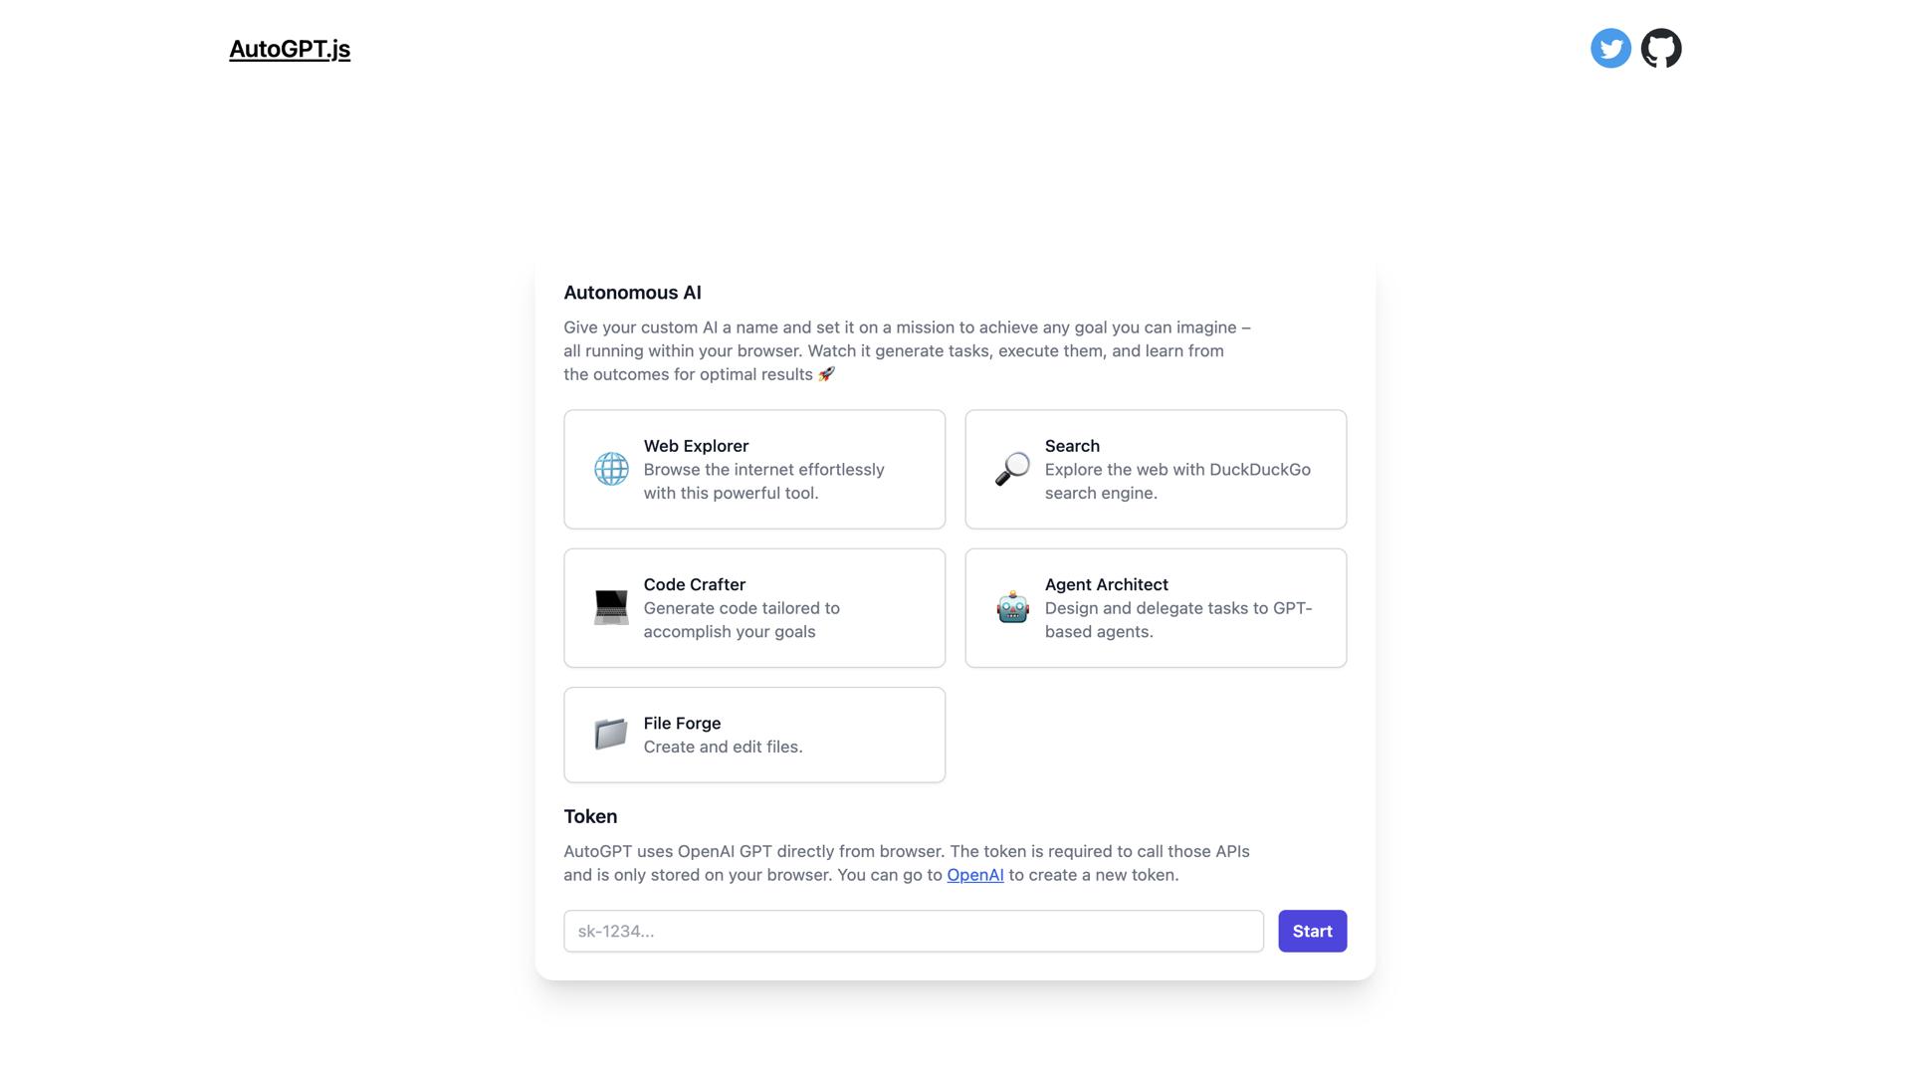Select the Search card title
Screen dimensions: 1911x1075
point(1072,446)
